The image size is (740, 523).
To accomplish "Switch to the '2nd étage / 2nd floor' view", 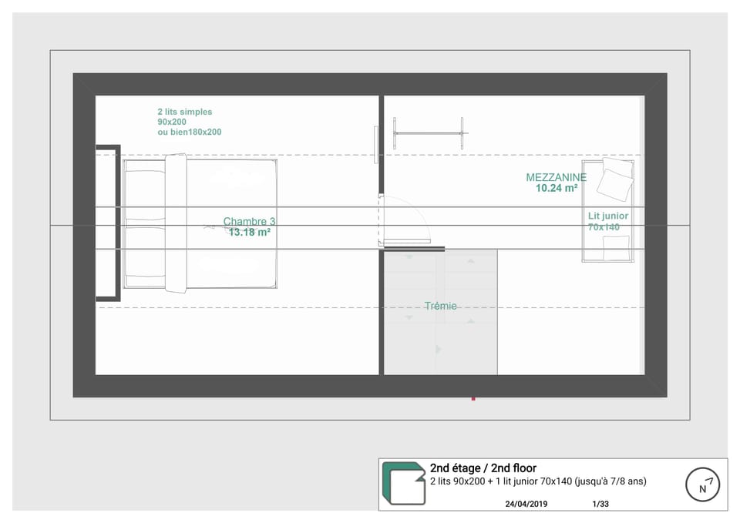I will 484,468.
